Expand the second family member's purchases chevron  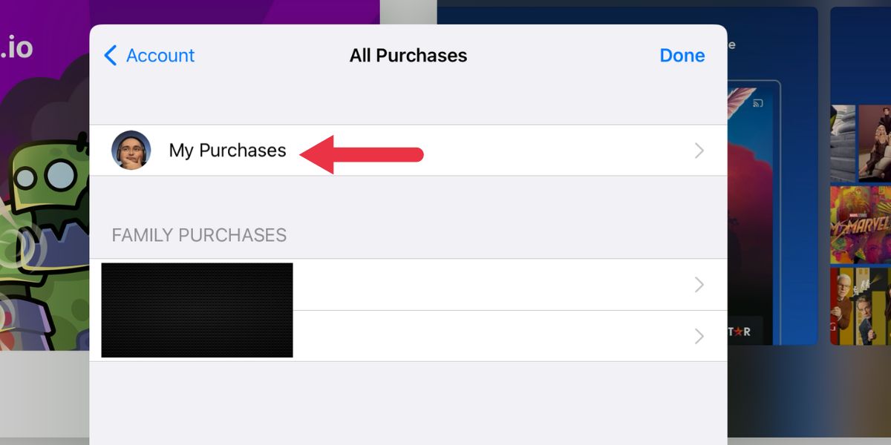point(699,335)
